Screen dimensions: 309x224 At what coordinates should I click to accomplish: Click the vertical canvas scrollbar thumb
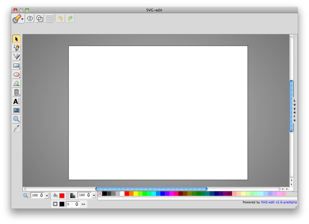point(291,106)
